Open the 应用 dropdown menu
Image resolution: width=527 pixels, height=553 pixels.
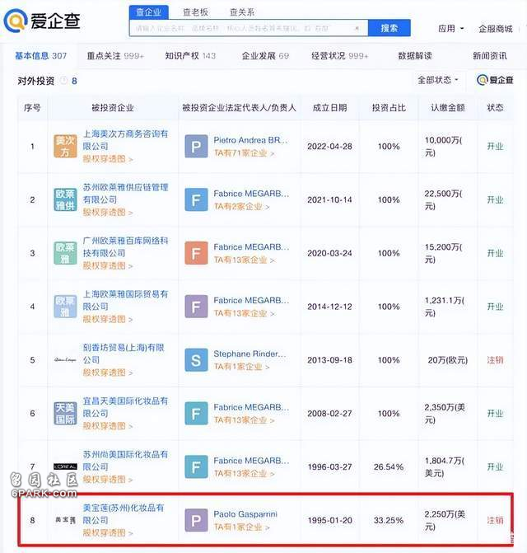(x=451, y=29)
